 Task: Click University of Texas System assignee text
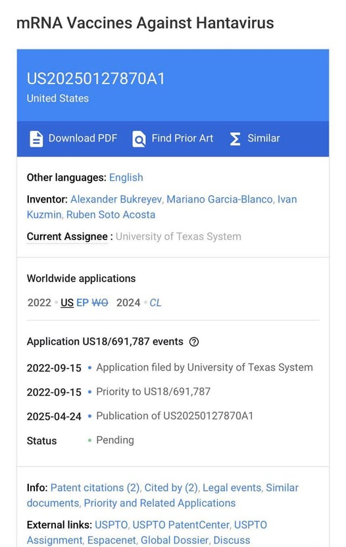pyautogui.click(x=178, y=237)
